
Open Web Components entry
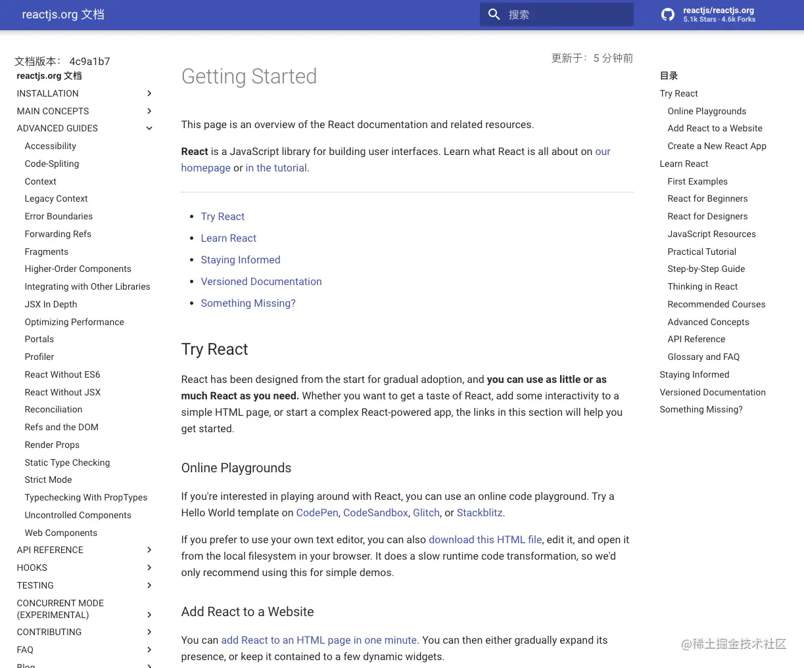[x=60, y=533]
